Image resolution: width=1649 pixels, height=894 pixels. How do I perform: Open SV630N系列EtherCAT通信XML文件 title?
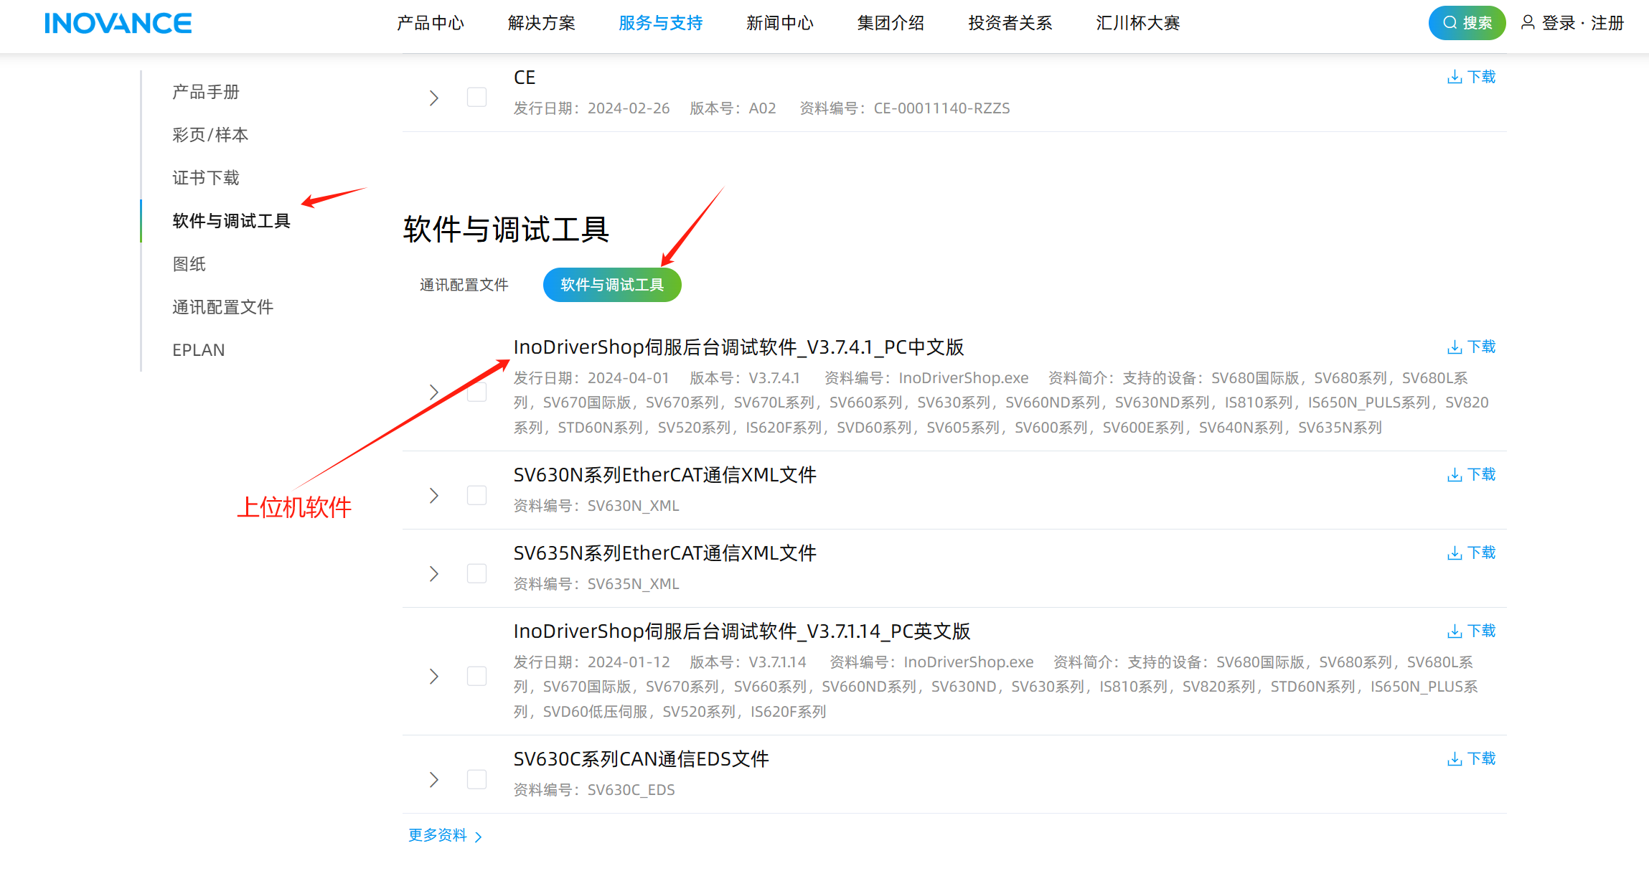[x=665, y=475]
